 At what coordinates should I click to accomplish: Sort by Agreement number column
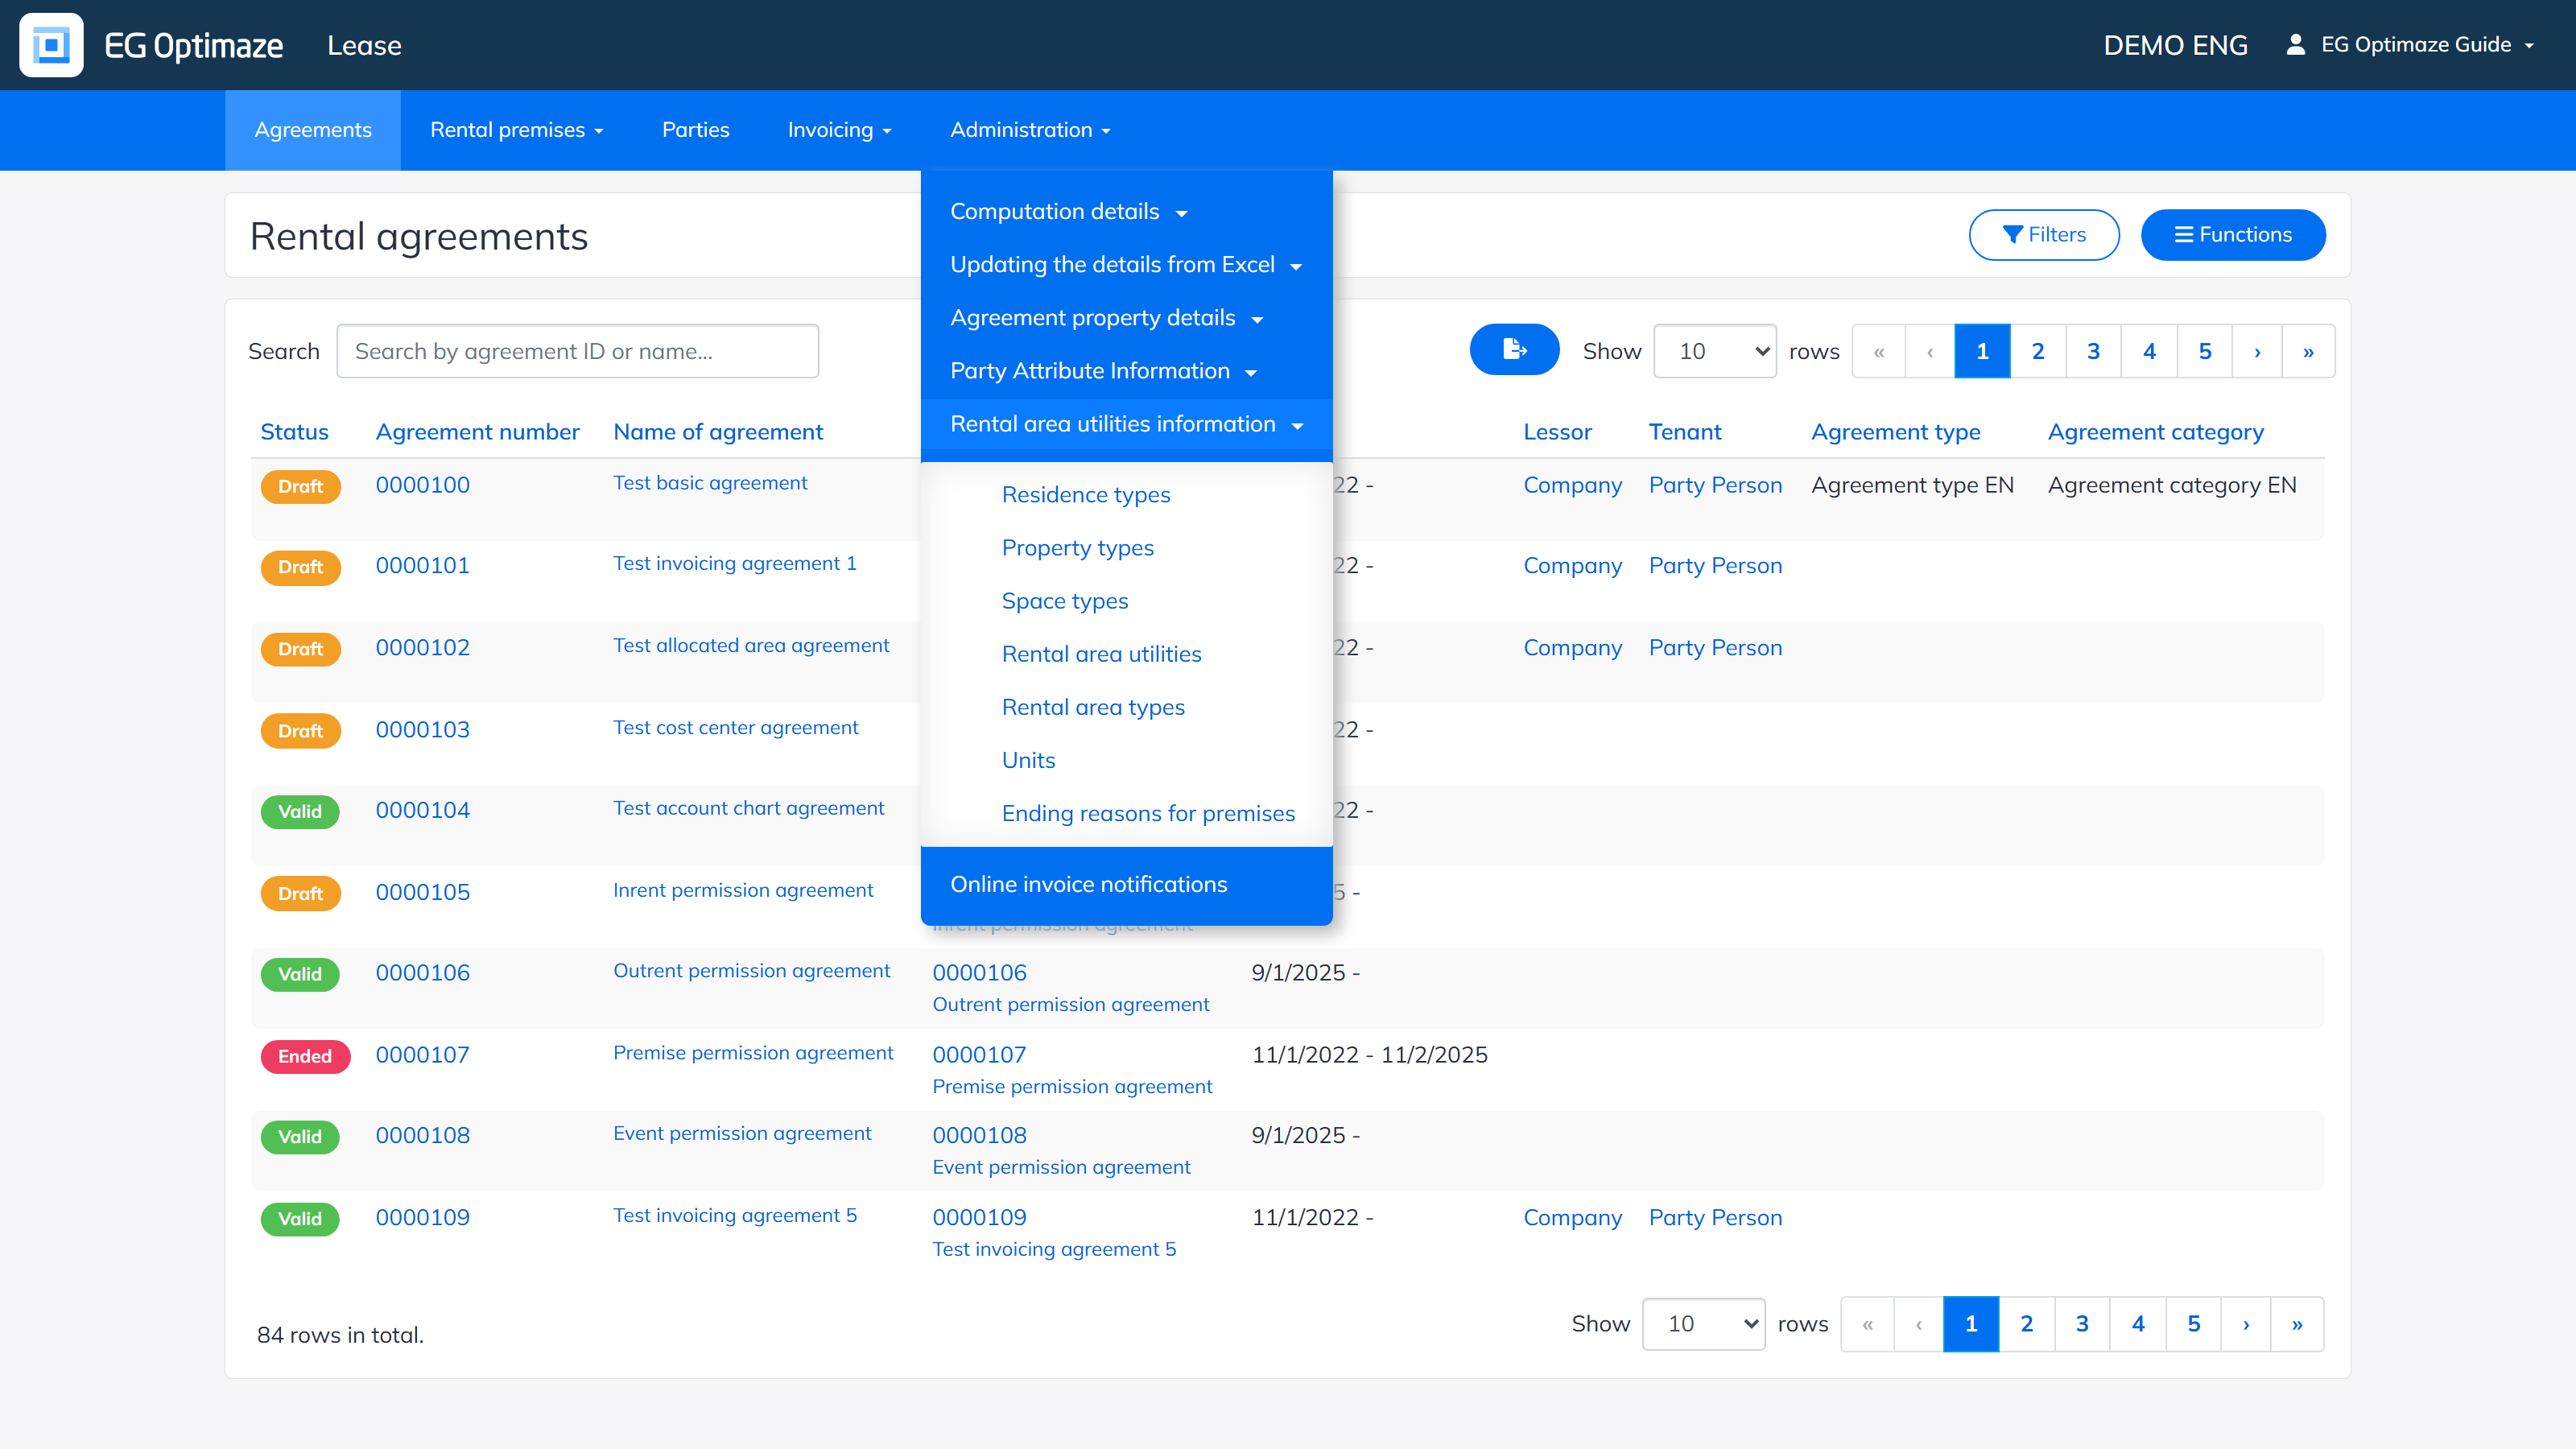coord(477,432)
